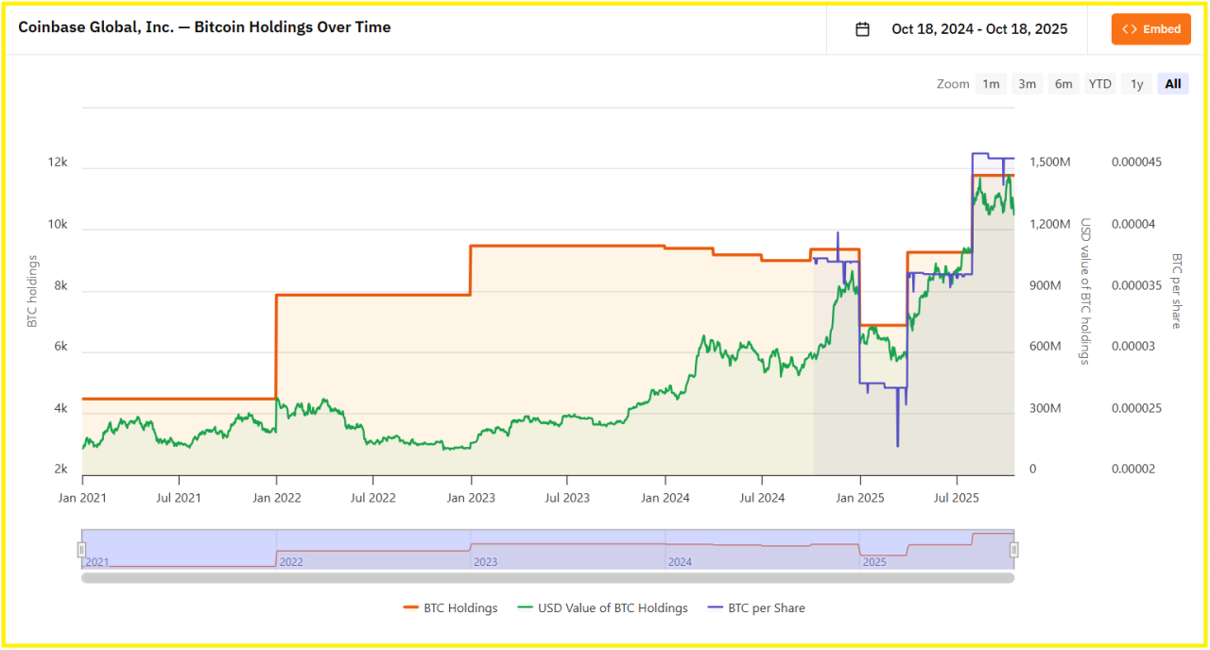This screenshot has width=1210, height=650.
Task: Select the 3m zoom range
Action: (x=1027, y=84)
